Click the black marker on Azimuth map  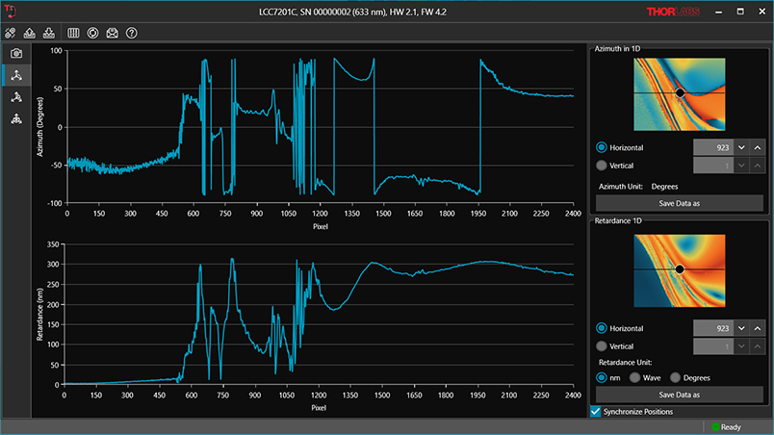[x=680, y=92]
